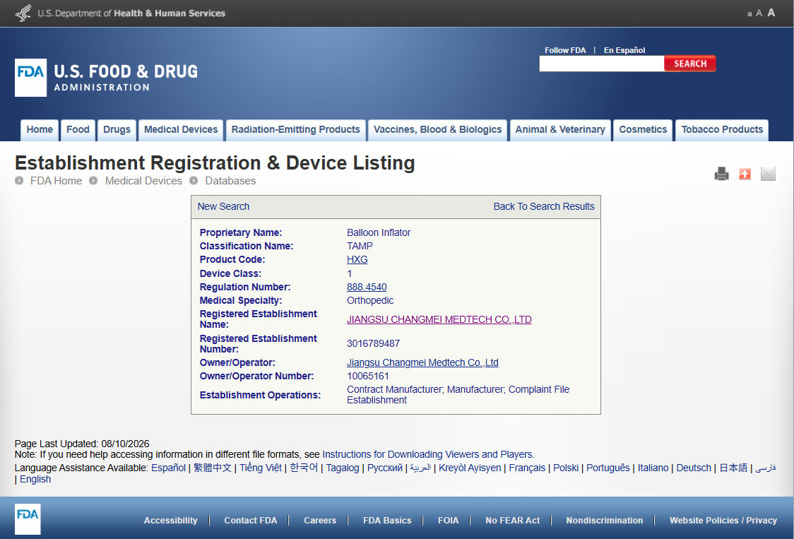Open Careers footer link
Viewport: 794px width, 539px height.
pos(320,520)
